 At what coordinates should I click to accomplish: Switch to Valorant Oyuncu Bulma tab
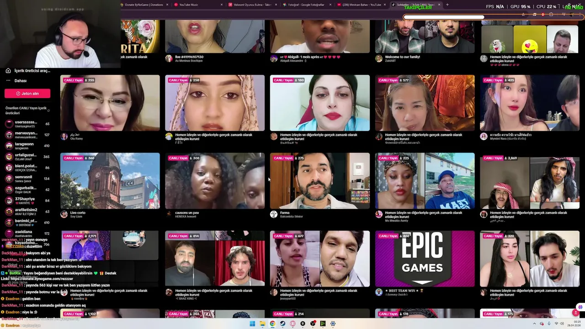coord(253,5)
